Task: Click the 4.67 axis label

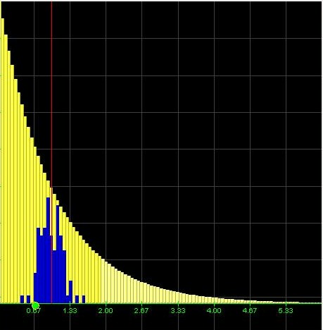Action: (250, 311)
